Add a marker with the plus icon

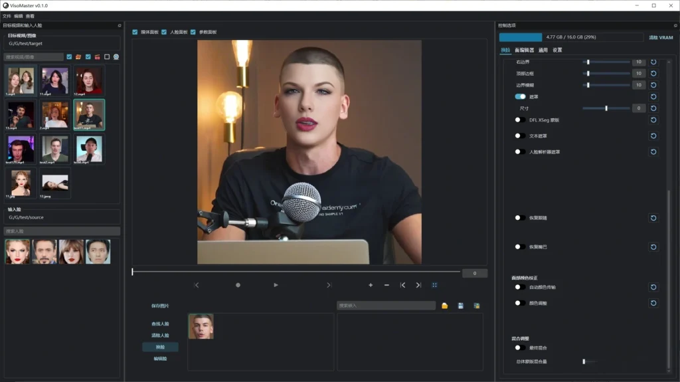[x=371, y=285]
